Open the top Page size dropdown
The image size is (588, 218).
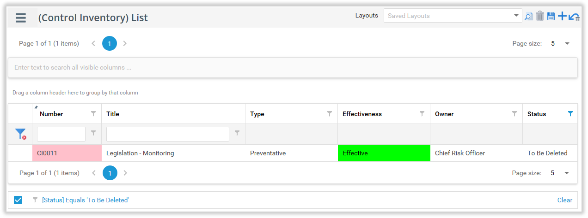(567, 44)
